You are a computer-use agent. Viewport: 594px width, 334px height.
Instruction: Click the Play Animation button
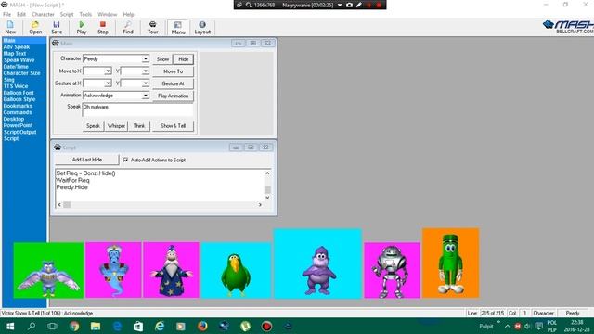point(174,96)
